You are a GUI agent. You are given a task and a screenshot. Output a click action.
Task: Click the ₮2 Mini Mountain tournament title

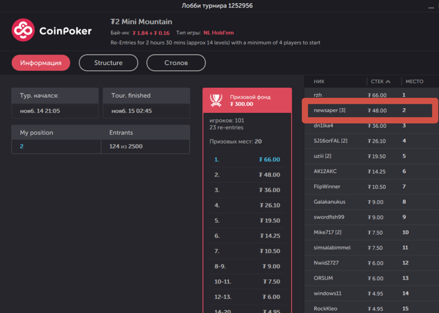(x=141, y=22)
